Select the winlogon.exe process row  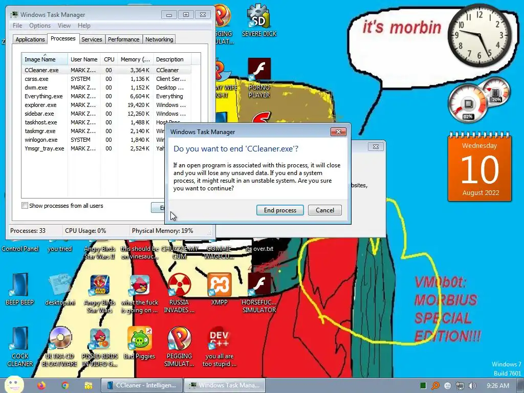coord(94,140)
